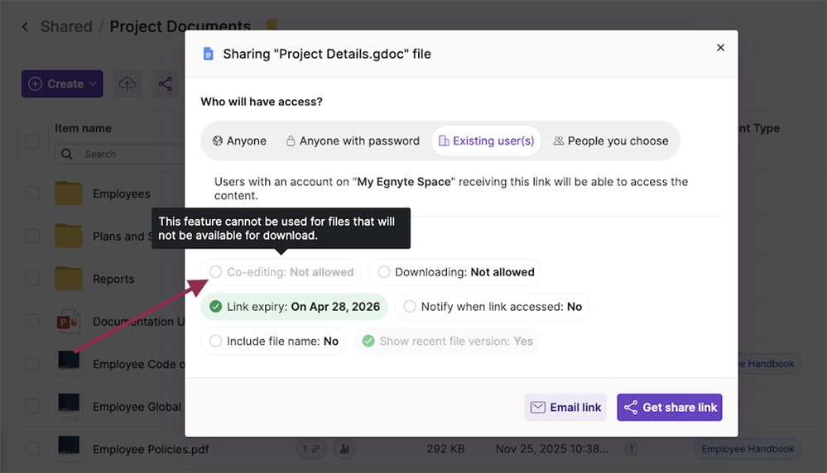Click the Employee Code file thumbnail

(x=69, y=363)
